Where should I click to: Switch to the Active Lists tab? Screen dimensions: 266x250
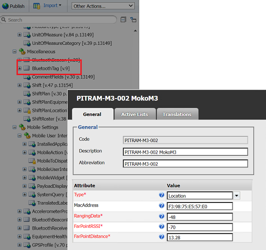[x=135, y=114]
